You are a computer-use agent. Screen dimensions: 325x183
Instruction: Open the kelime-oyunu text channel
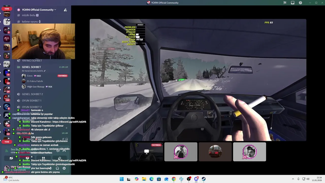pyautogui.click(x=31, y=22)
